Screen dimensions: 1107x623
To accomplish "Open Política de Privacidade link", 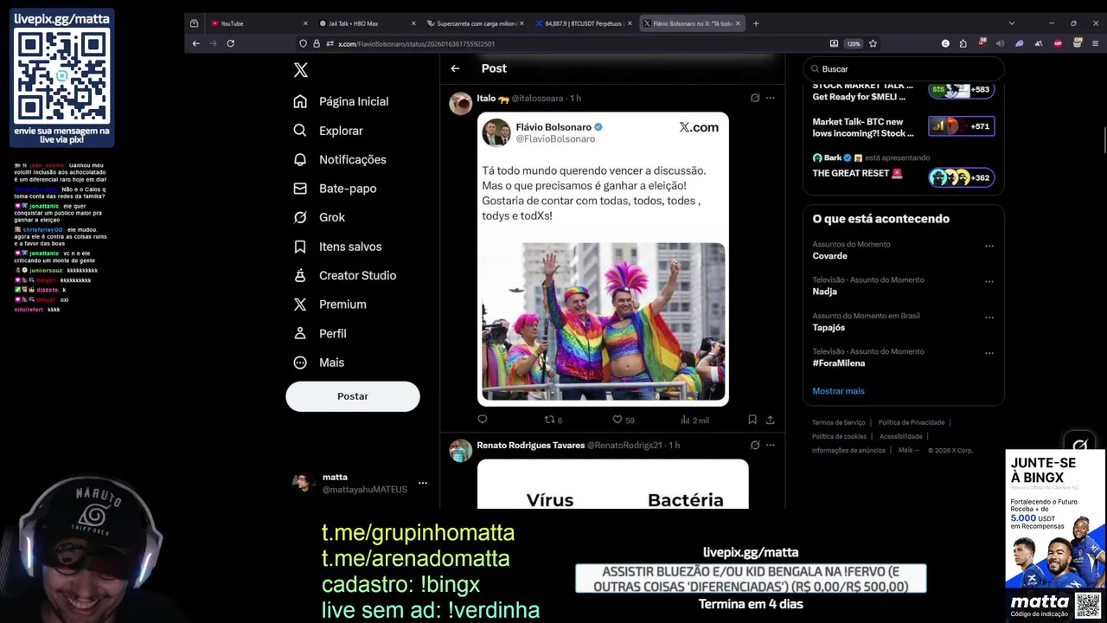I will click(912, 422).
